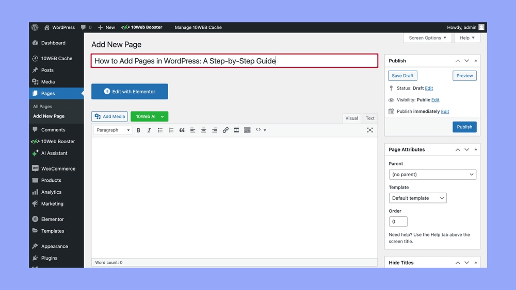Toggle bold formatting

138,130
